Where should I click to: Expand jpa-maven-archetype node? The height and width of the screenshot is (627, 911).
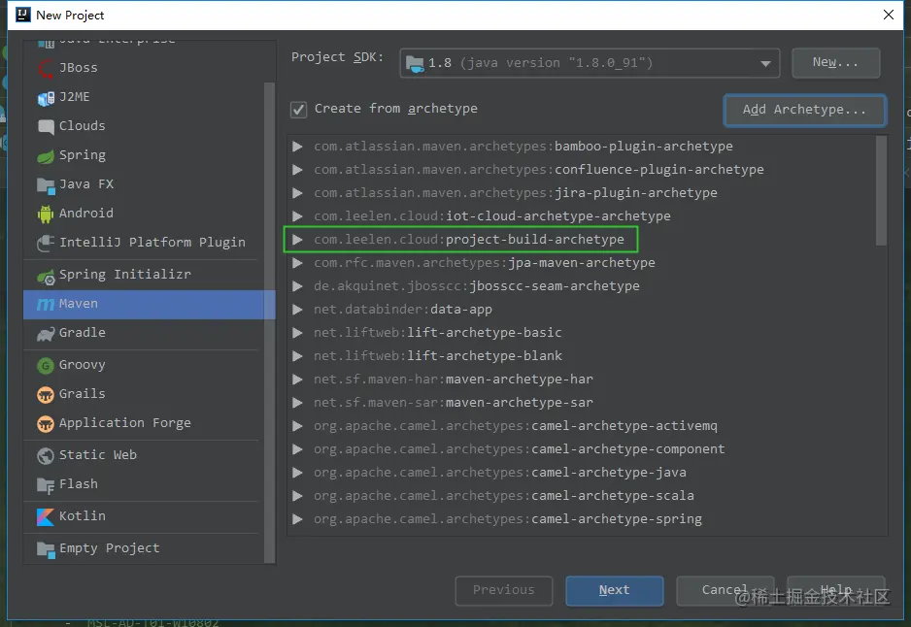point(297,263)
